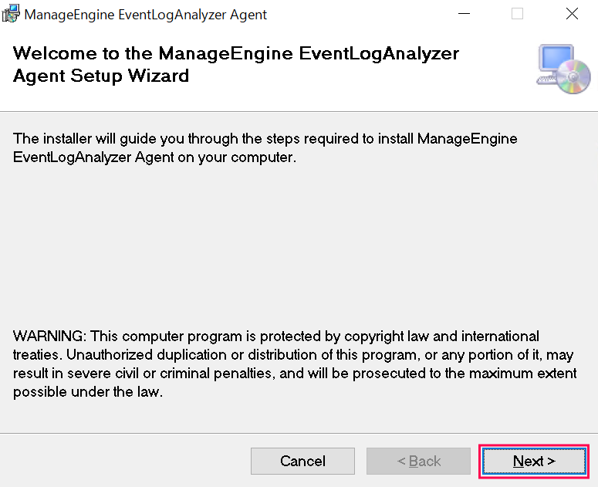Click the window title ManageEngine EventLogAnalyzer Agent
Image resolution: width=598 pixels, height=487 pixels.
(146, 15)
